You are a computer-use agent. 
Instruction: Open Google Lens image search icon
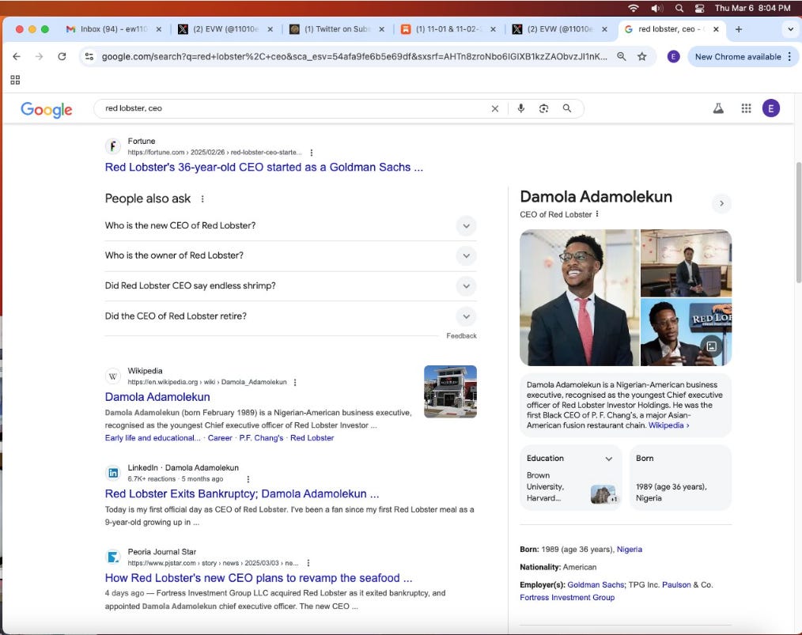click(543, 108)
